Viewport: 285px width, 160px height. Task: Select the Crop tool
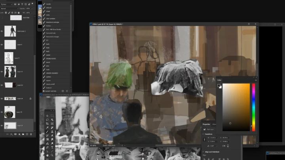click(47, 124)
